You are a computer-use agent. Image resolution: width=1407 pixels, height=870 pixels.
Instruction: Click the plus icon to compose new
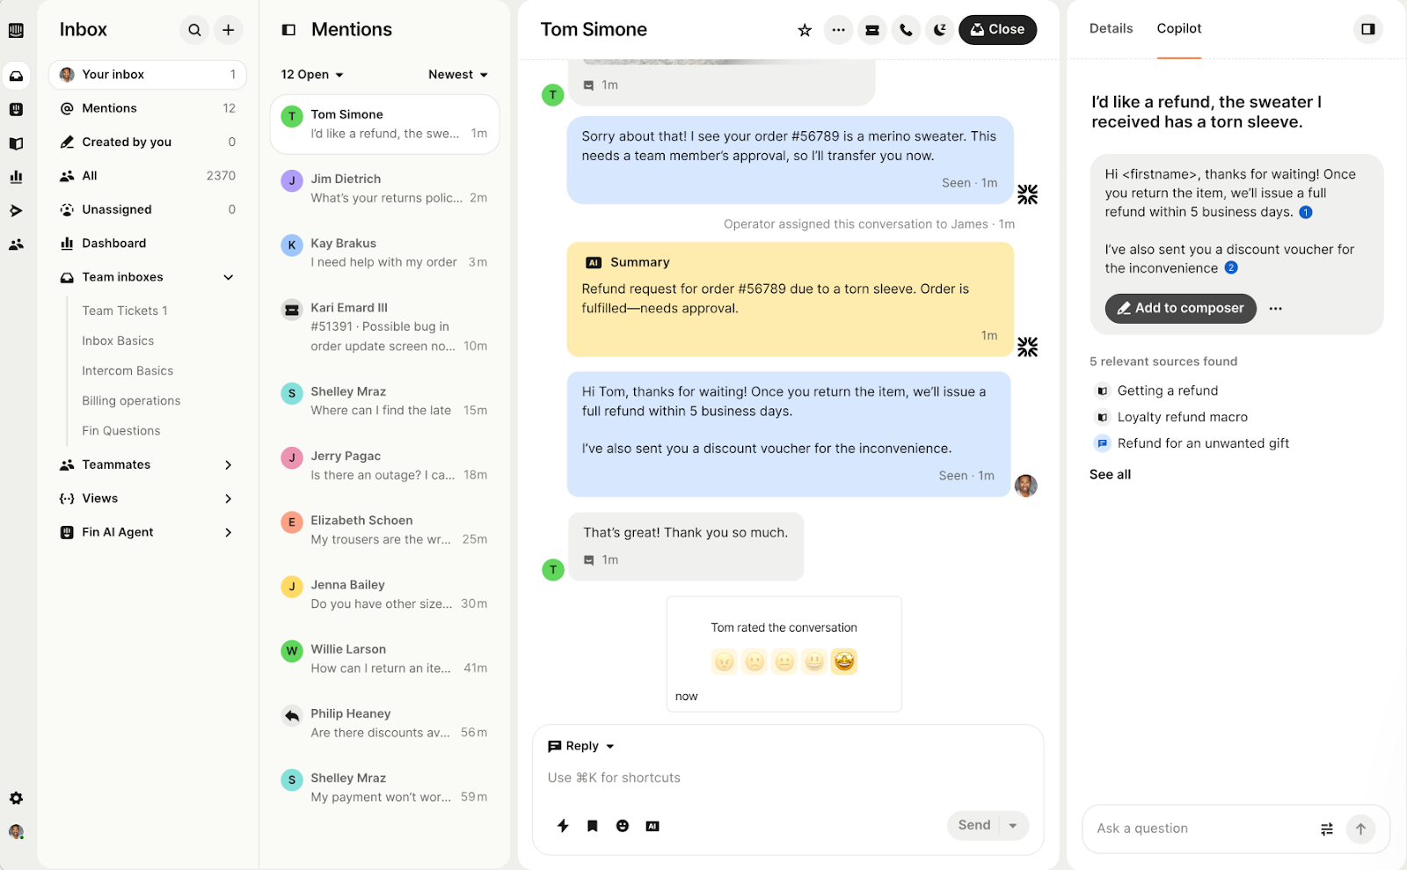click(228, 30)
